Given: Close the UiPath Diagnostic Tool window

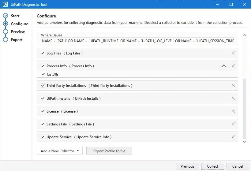Looking at the screenshot, I should coord(245,4).
